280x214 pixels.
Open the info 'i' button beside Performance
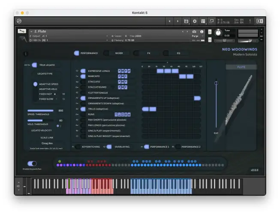[26, 53]
